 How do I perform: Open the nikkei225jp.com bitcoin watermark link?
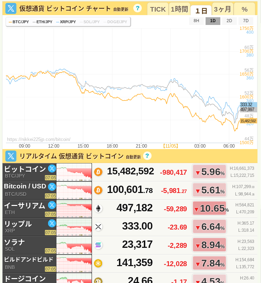coord(39,139)
